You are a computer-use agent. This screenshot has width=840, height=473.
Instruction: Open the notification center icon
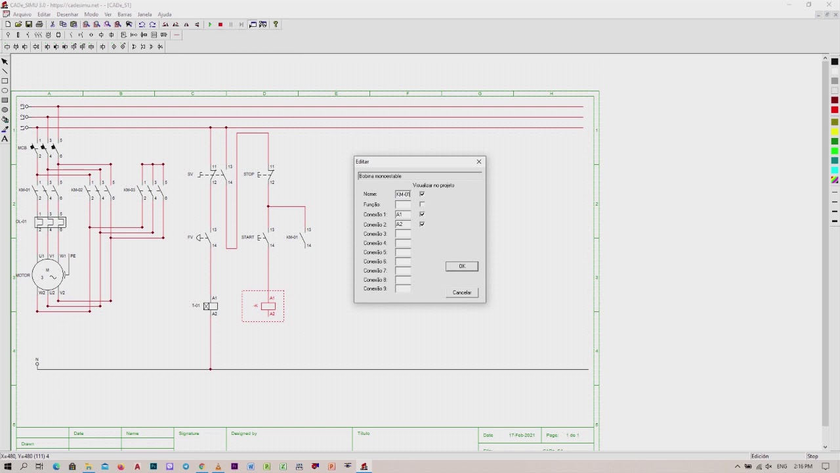826,466
